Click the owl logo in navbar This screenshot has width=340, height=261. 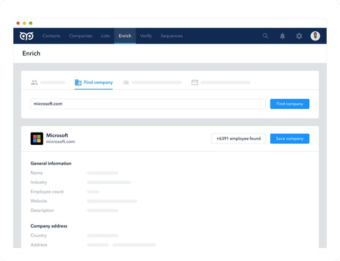click(x=27, y=36)
